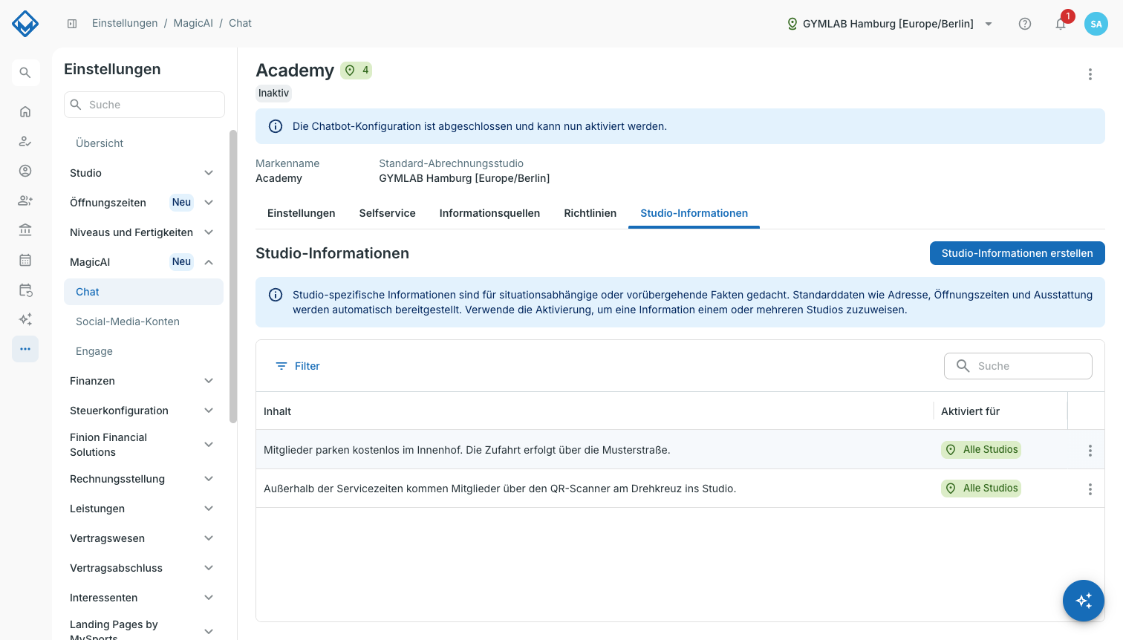Open the calendar clock icon in left rail
1123x640 pixels.
[x=25, y=290]
